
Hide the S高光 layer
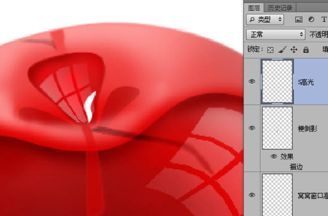click(252, 81)
